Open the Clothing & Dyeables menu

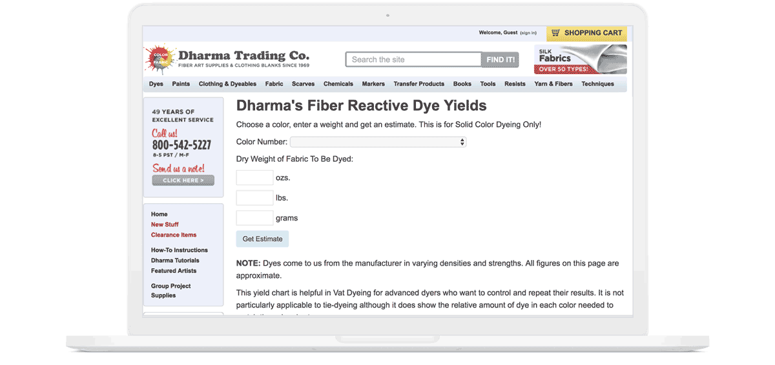coord(227,84)
